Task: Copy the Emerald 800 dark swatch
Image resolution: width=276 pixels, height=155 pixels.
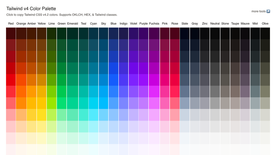Action: pyautogui.click(x=72, y=57)
